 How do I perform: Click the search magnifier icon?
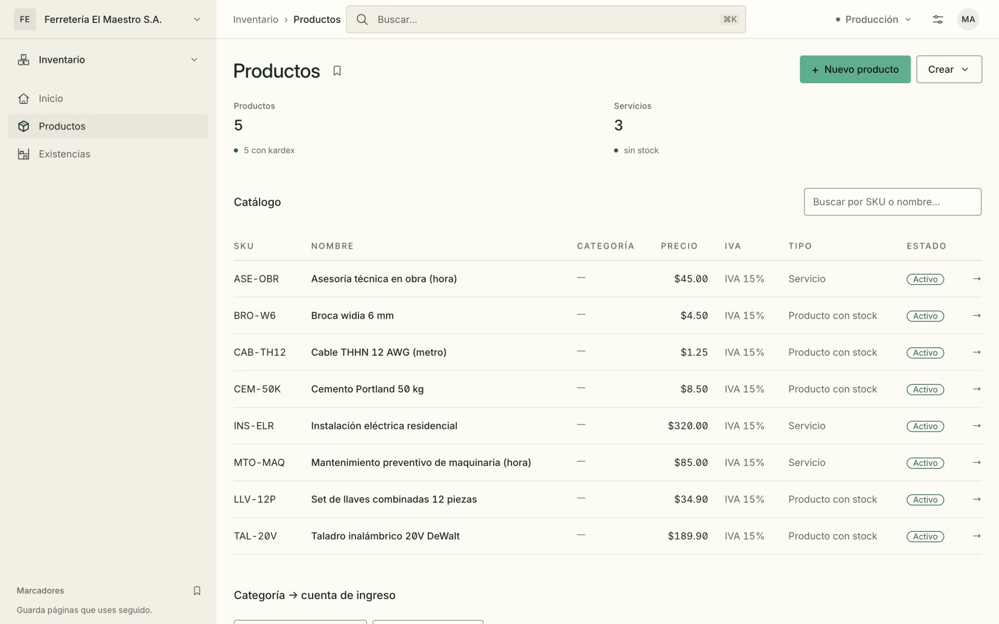coord(362,19)
